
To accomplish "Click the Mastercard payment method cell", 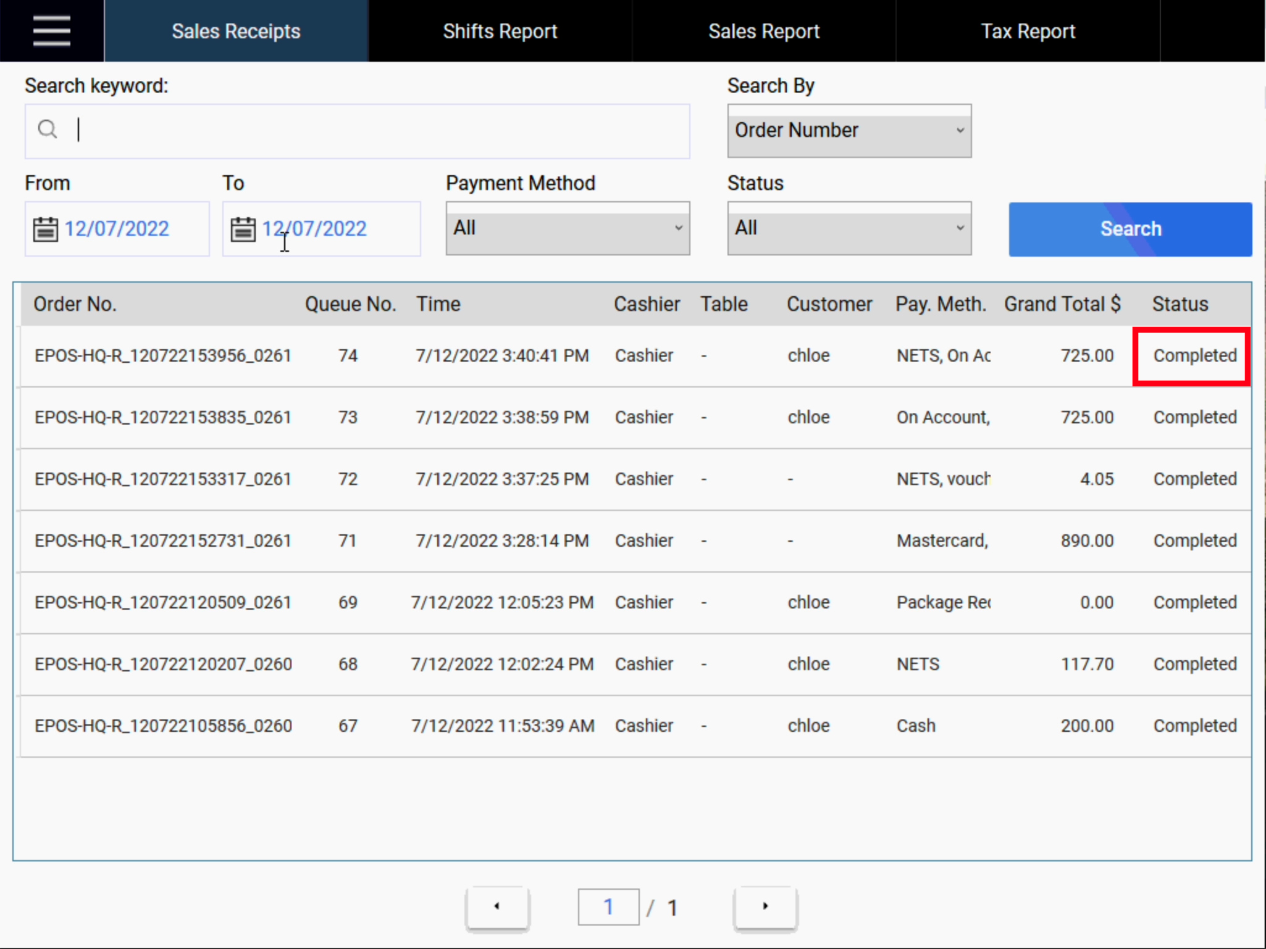I will coord(943,541).
